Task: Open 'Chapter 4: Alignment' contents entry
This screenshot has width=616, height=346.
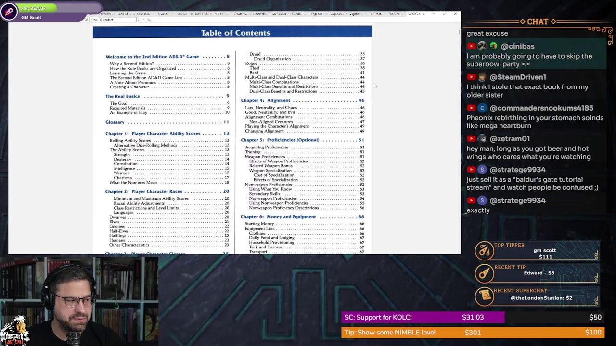Action: click(x=303, y=100)
